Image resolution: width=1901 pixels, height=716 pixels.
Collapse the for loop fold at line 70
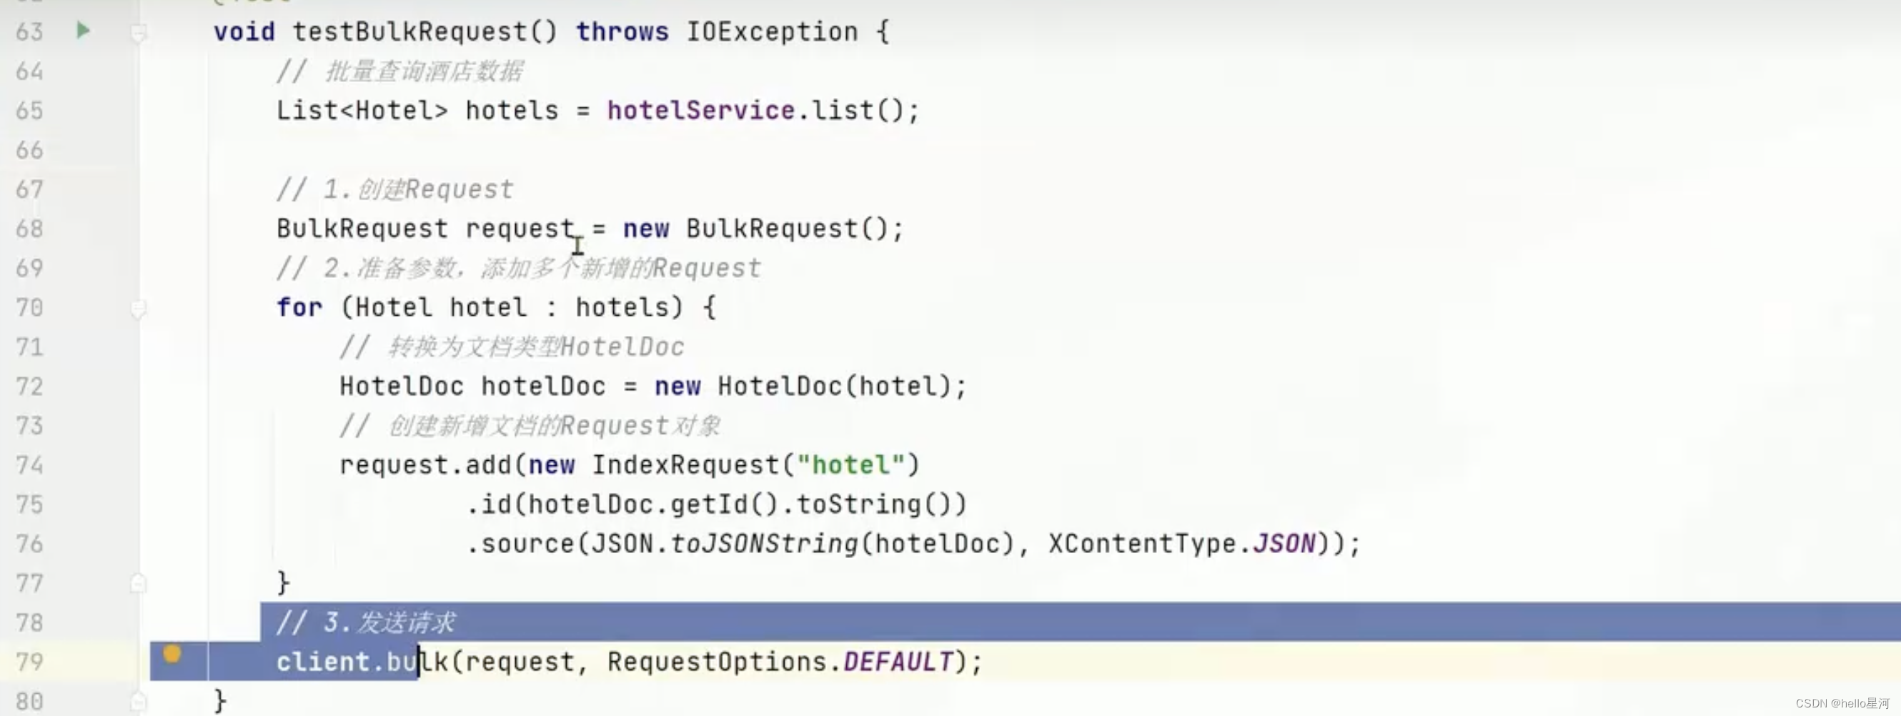[139, 308]
